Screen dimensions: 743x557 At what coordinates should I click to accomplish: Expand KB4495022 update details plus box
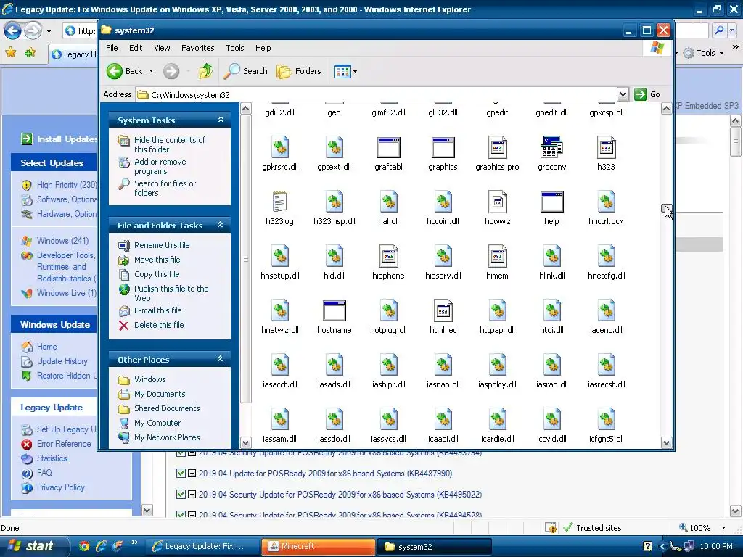point(192,494)
